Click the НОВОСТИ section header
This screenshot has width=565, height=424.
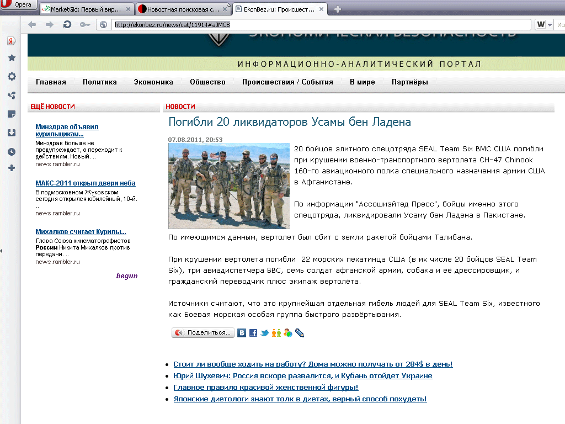[180, 107]
